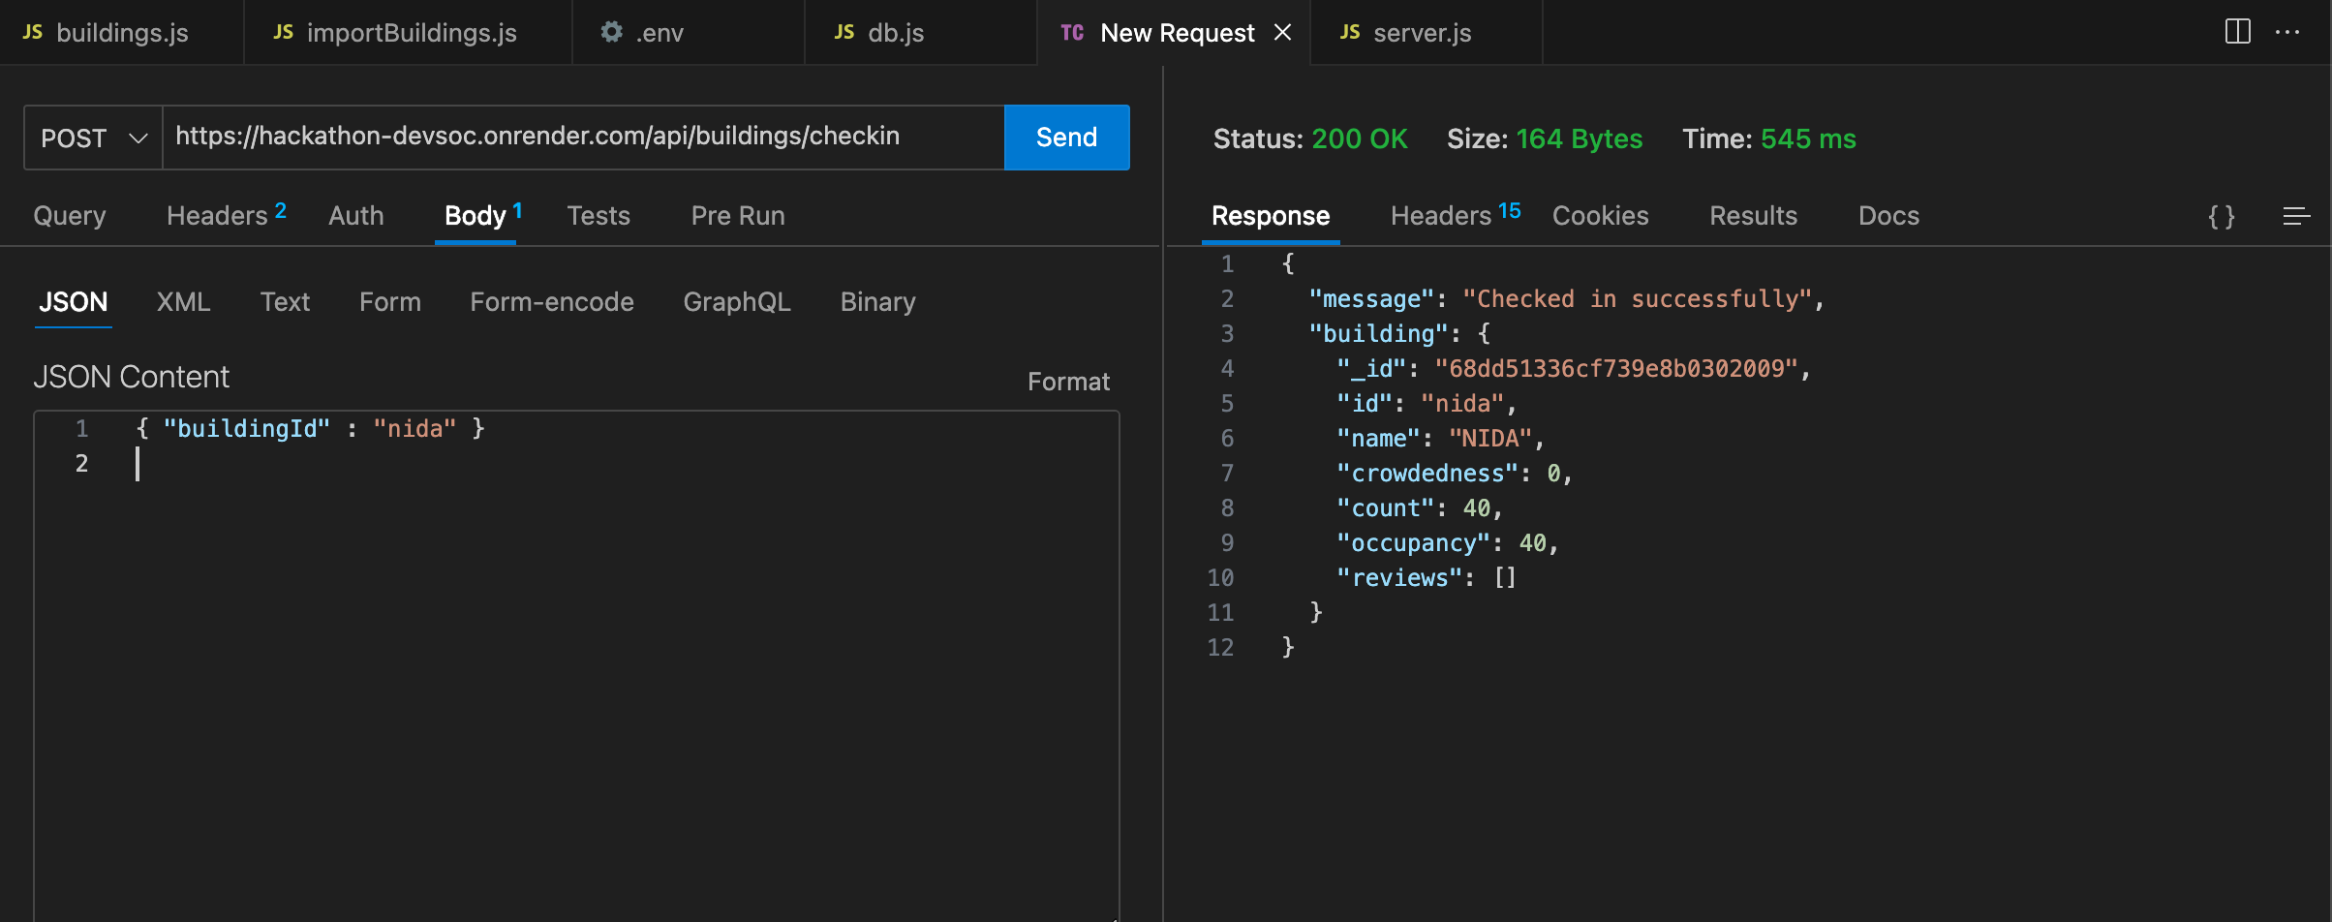Open the server.js editor tab
Screen dimensions: 2332x922
tap(1426, 33)
